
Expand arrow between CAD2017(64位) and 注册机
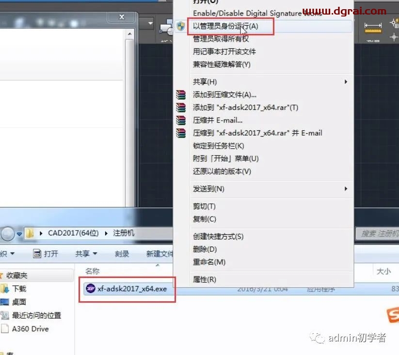pos(106,233)
